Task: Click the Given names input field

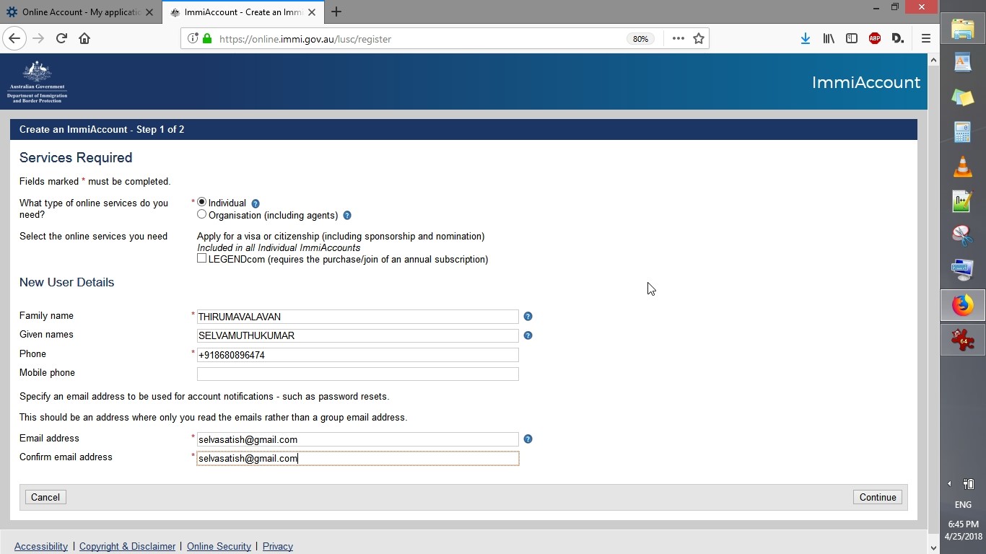Action: click(357, 335)
